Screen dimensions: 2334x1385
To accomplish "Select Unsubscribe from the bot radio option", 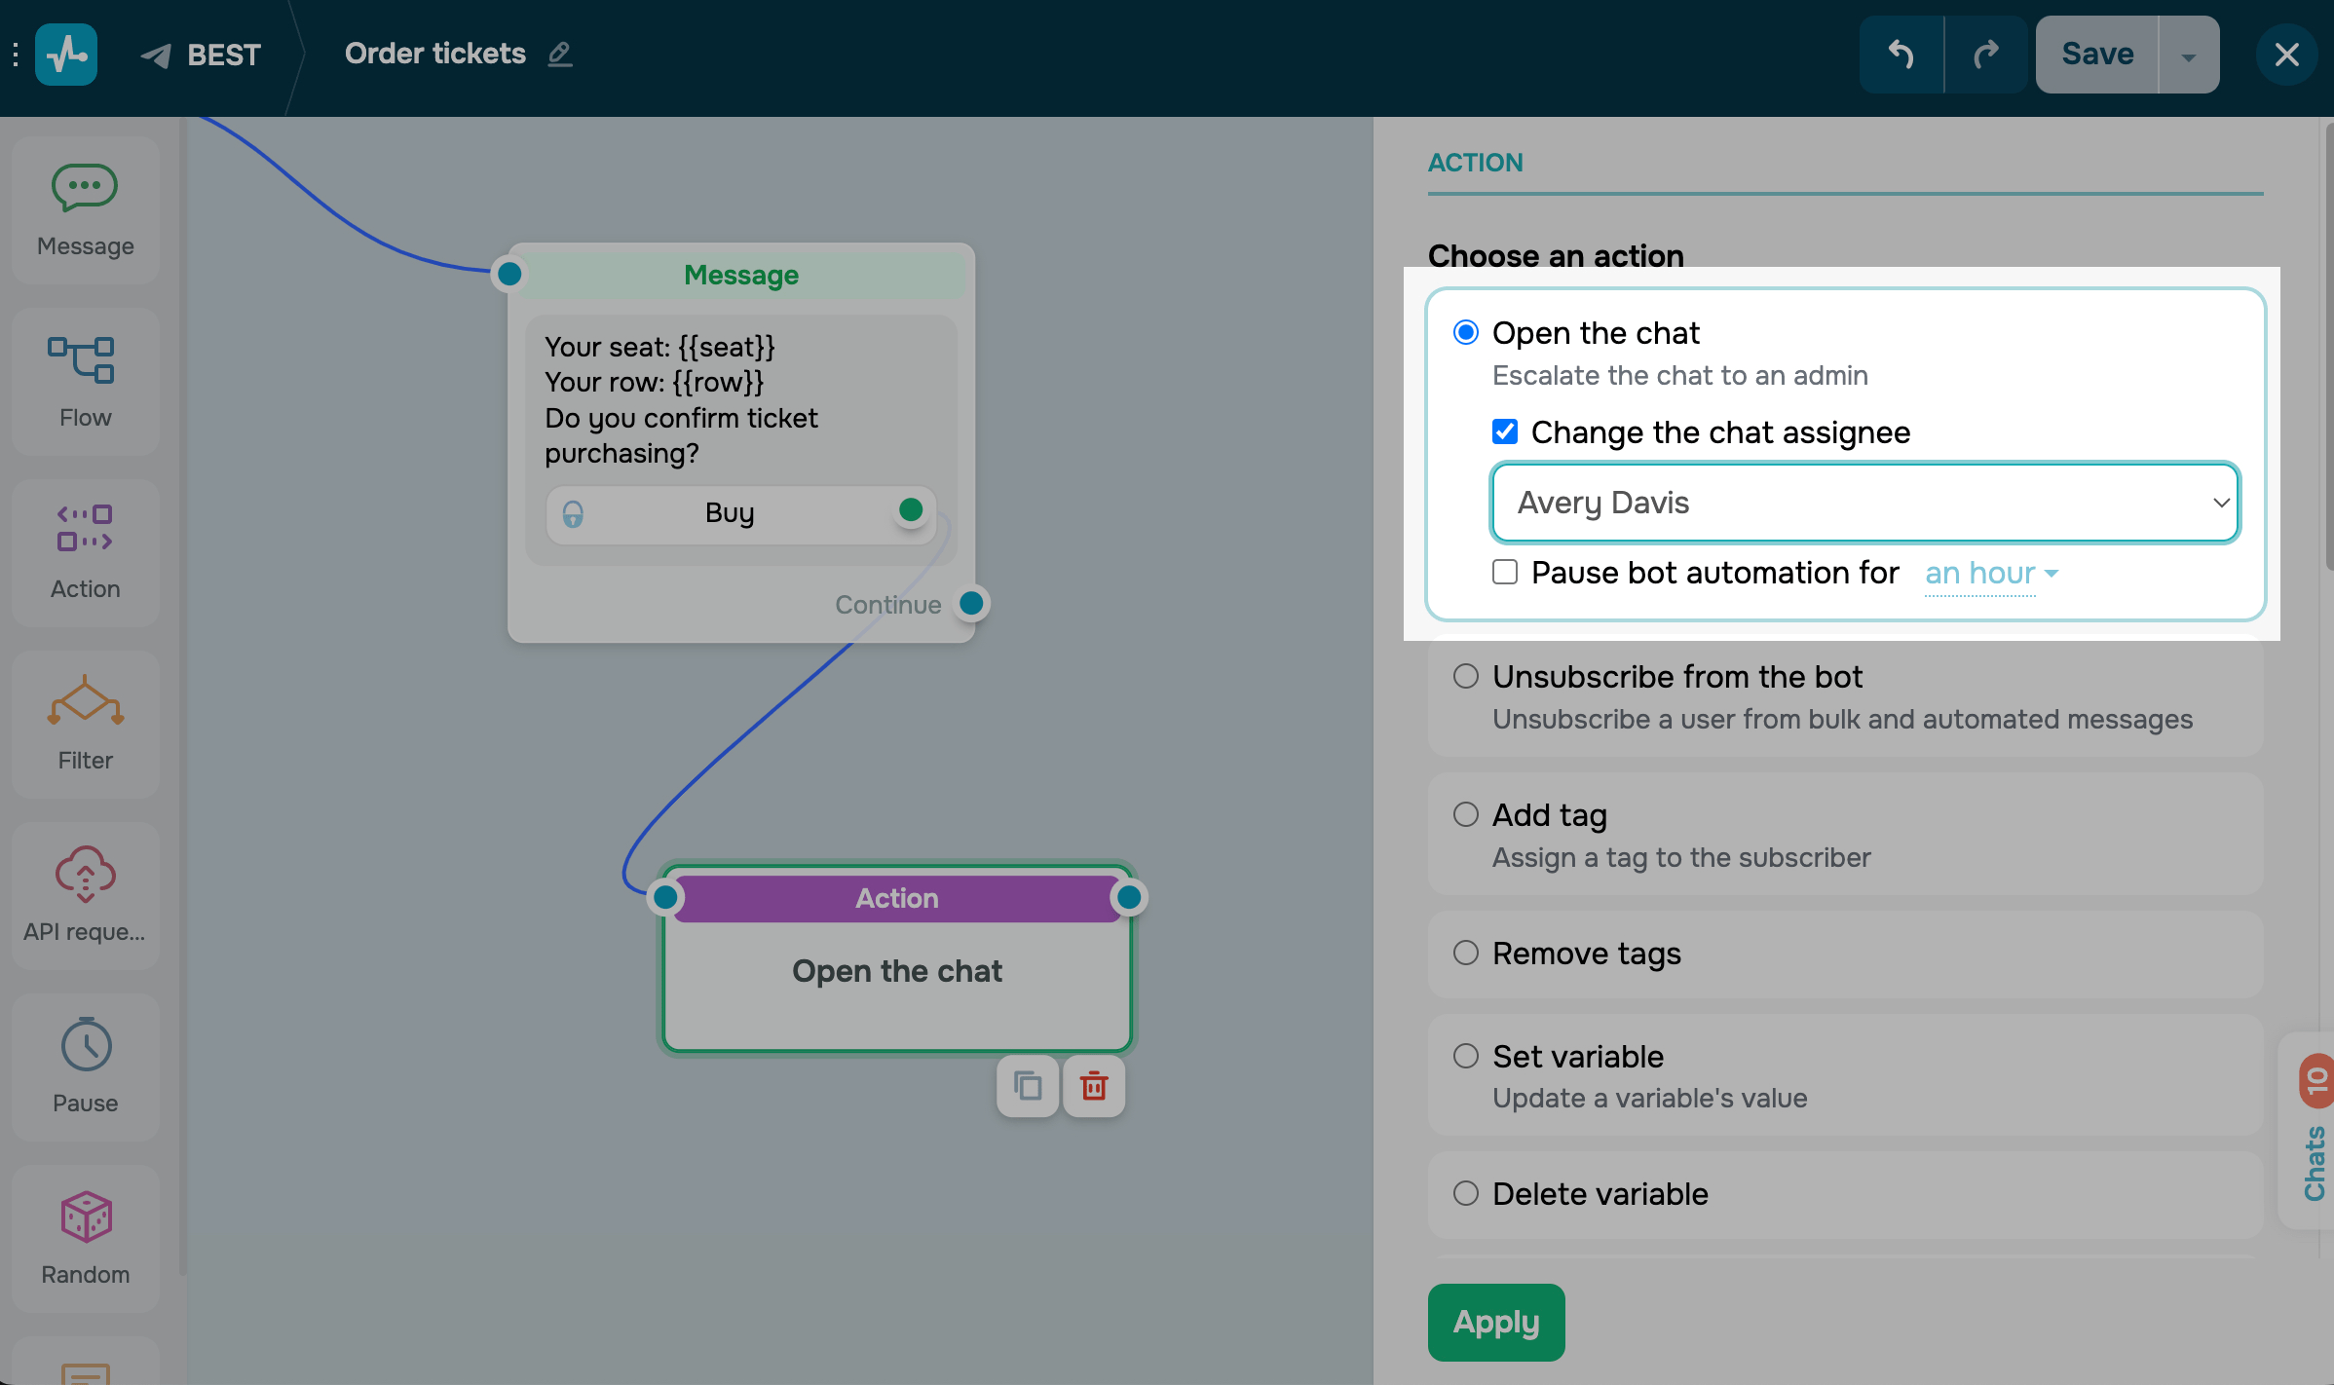I will 1465,676.
